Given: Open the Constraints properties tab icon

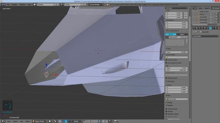Looking at the screenshot, I should pyautogui.click(x=208, y=28).
